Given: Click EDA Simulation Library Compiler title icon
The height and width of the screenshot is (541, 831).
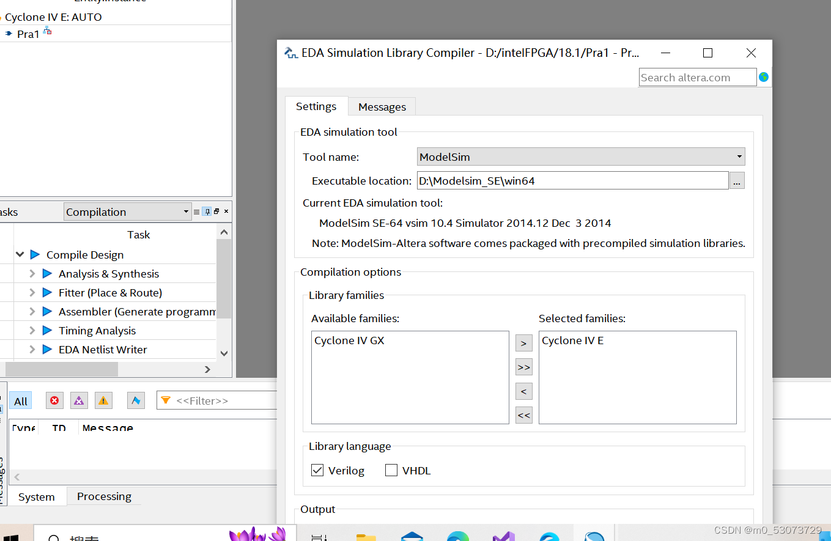Looking at the screenshot, I should click(x=291, y=53).
